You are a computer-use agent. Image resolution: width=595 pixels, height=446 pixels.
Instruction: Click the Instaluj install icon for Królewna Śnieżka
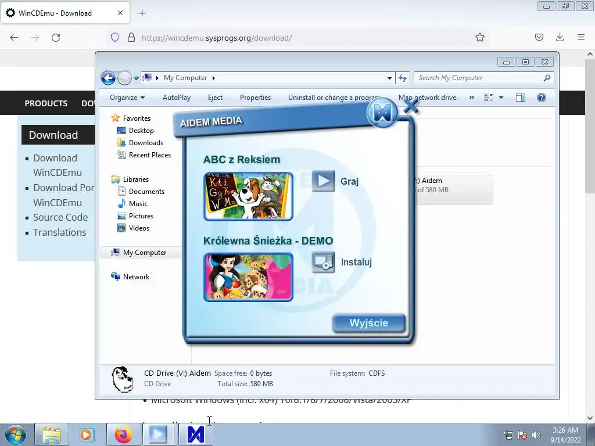tap(323, 262)
